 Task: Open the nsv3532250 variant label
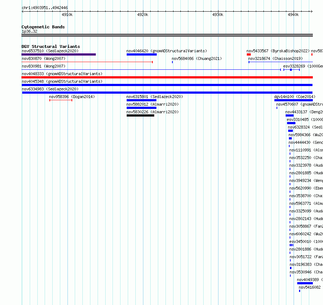pyautogui.click(x=306, y=158)
